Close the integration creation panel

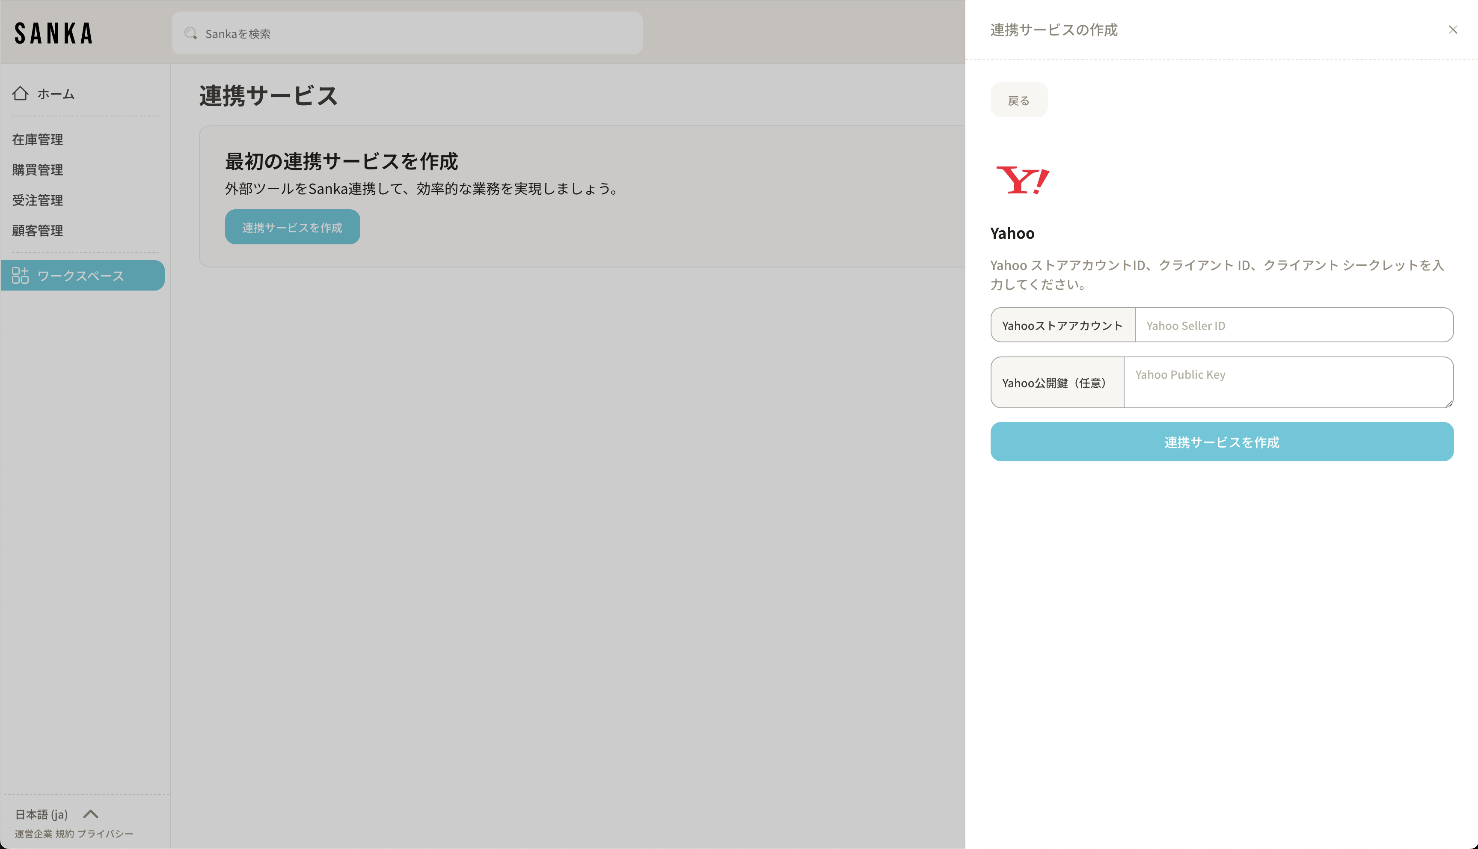[x=1452, y=30]
